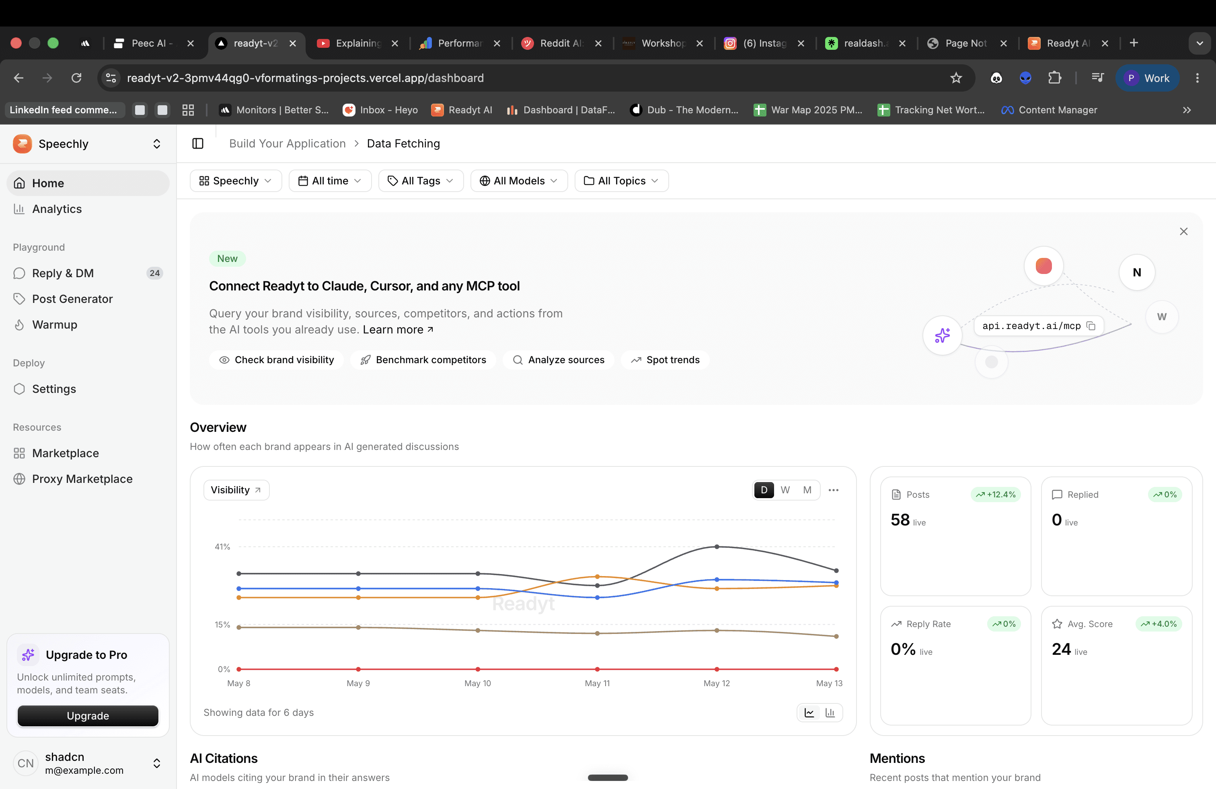The width and height of the screenshot is (1216, 789).
Task: Click Build Your Application breadcrumb
Action: click(x=287, y=143)
